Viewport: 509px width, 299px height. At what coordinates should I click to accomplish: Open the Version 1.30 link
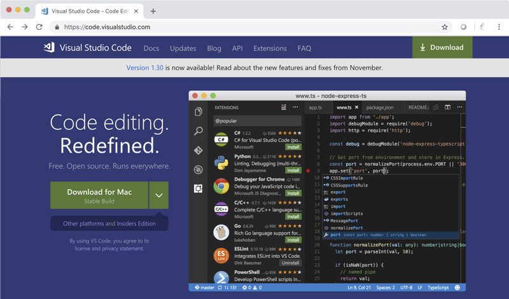tap(145, 67)
